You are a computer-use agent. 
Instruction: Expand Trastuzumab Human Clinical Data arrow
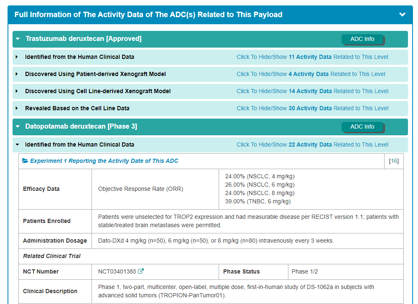tap(17, 57)
